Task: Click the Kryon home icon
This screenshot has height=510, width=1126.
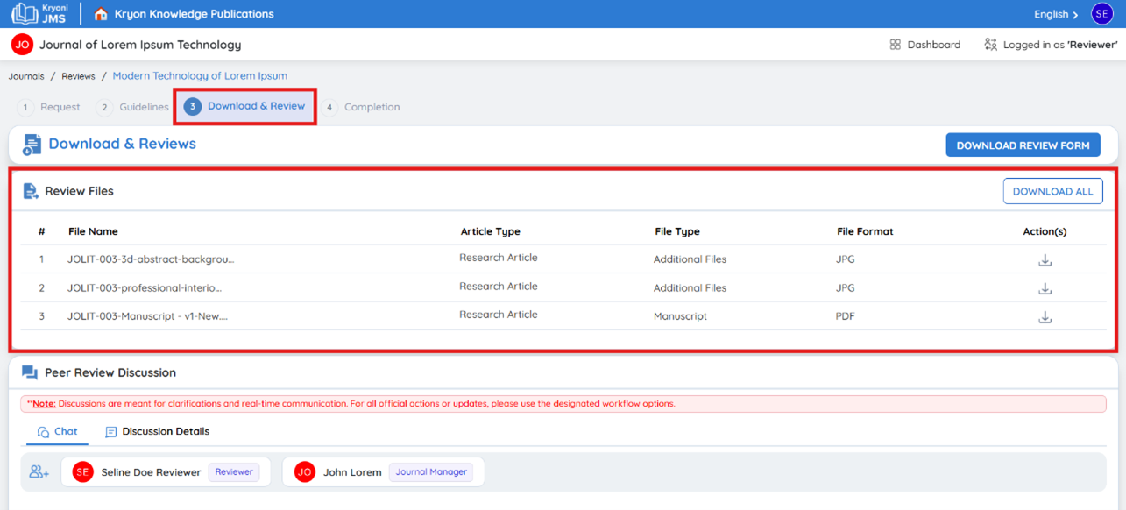Action: pos(100,14)
